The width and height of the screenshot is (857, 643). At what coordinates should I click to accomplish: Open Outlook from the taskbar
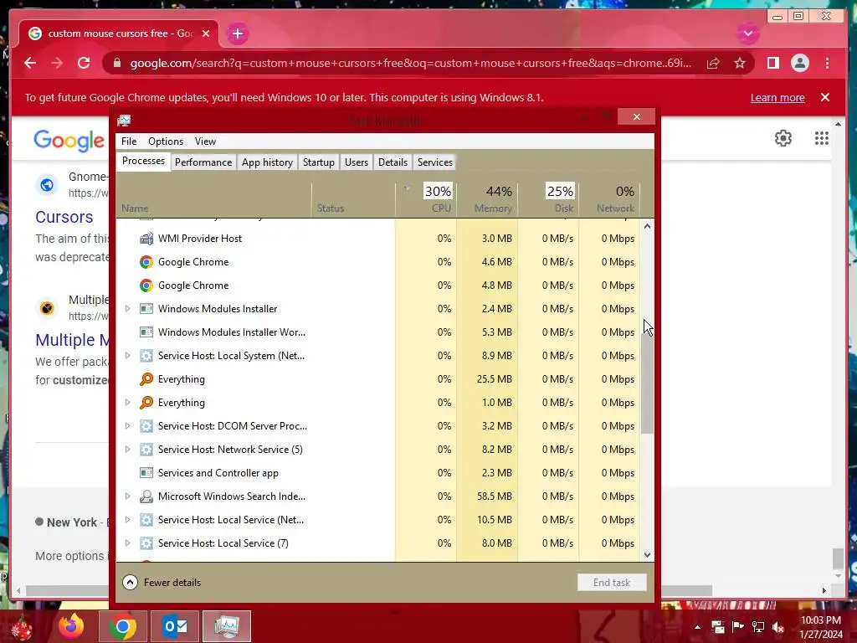[175, 626]
